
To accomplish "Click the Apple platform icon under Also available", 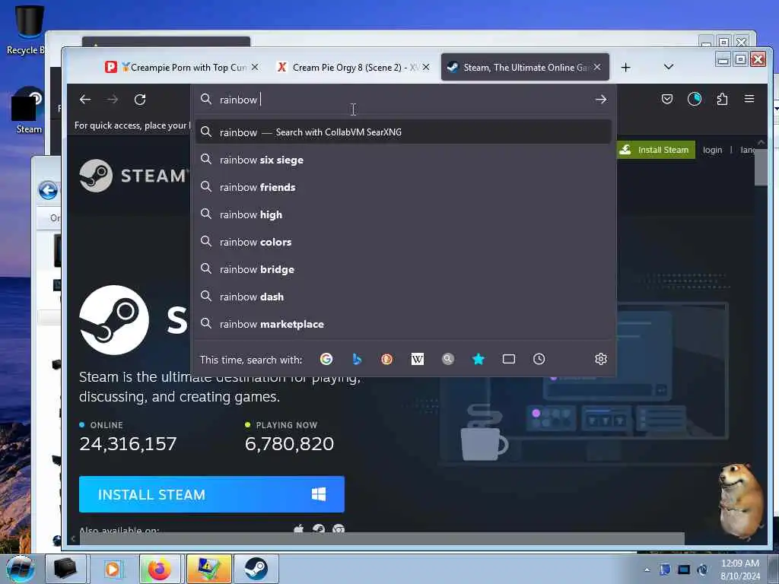I will (298, 529).
